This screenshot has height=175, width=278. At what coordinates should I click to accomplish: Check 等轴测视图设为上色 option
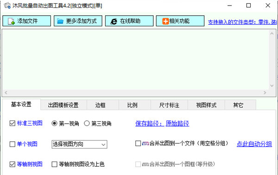[x=54, y=164]
